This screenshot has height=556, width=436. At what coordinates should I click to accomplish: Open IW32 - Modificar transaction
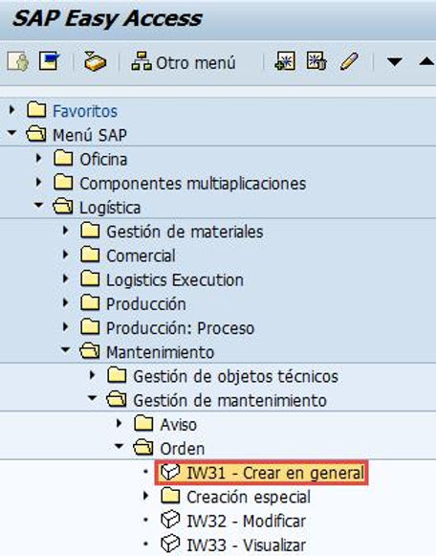click(x=246, y=522)
